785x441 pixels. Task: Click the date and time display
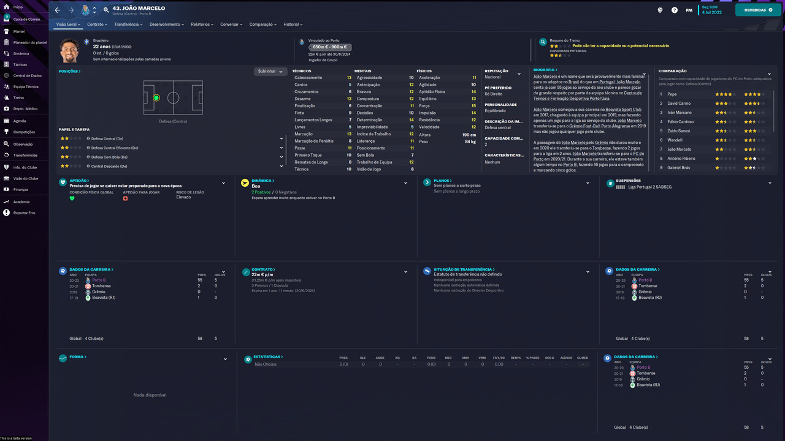711,10
